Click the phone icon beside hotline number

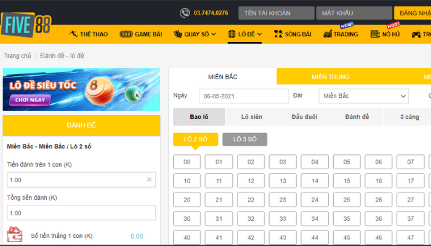pos(185,13)
